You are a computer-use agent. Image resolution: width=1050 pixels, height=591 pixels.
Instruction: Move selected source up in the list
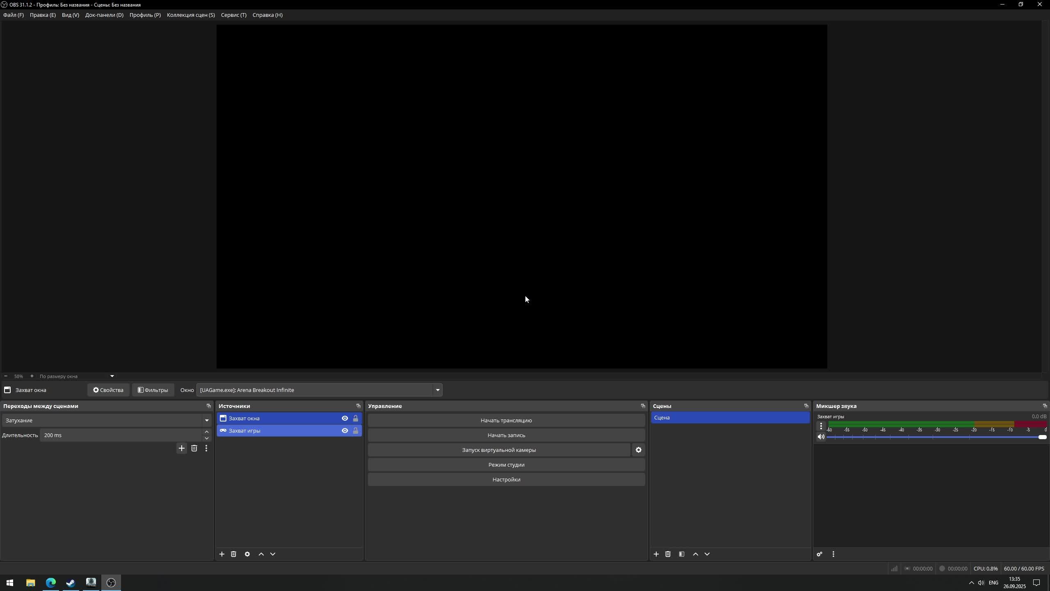[x=261, y=554]
